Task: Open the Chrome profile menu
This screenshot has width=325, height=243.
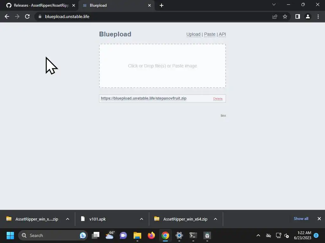Action: (308, 16)
